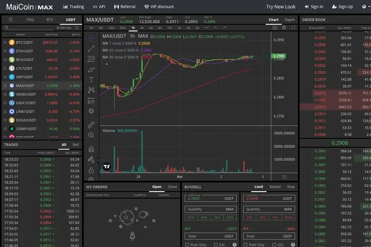Hide all drawings with eye icon
371x247 pixels.
point(91,179)
